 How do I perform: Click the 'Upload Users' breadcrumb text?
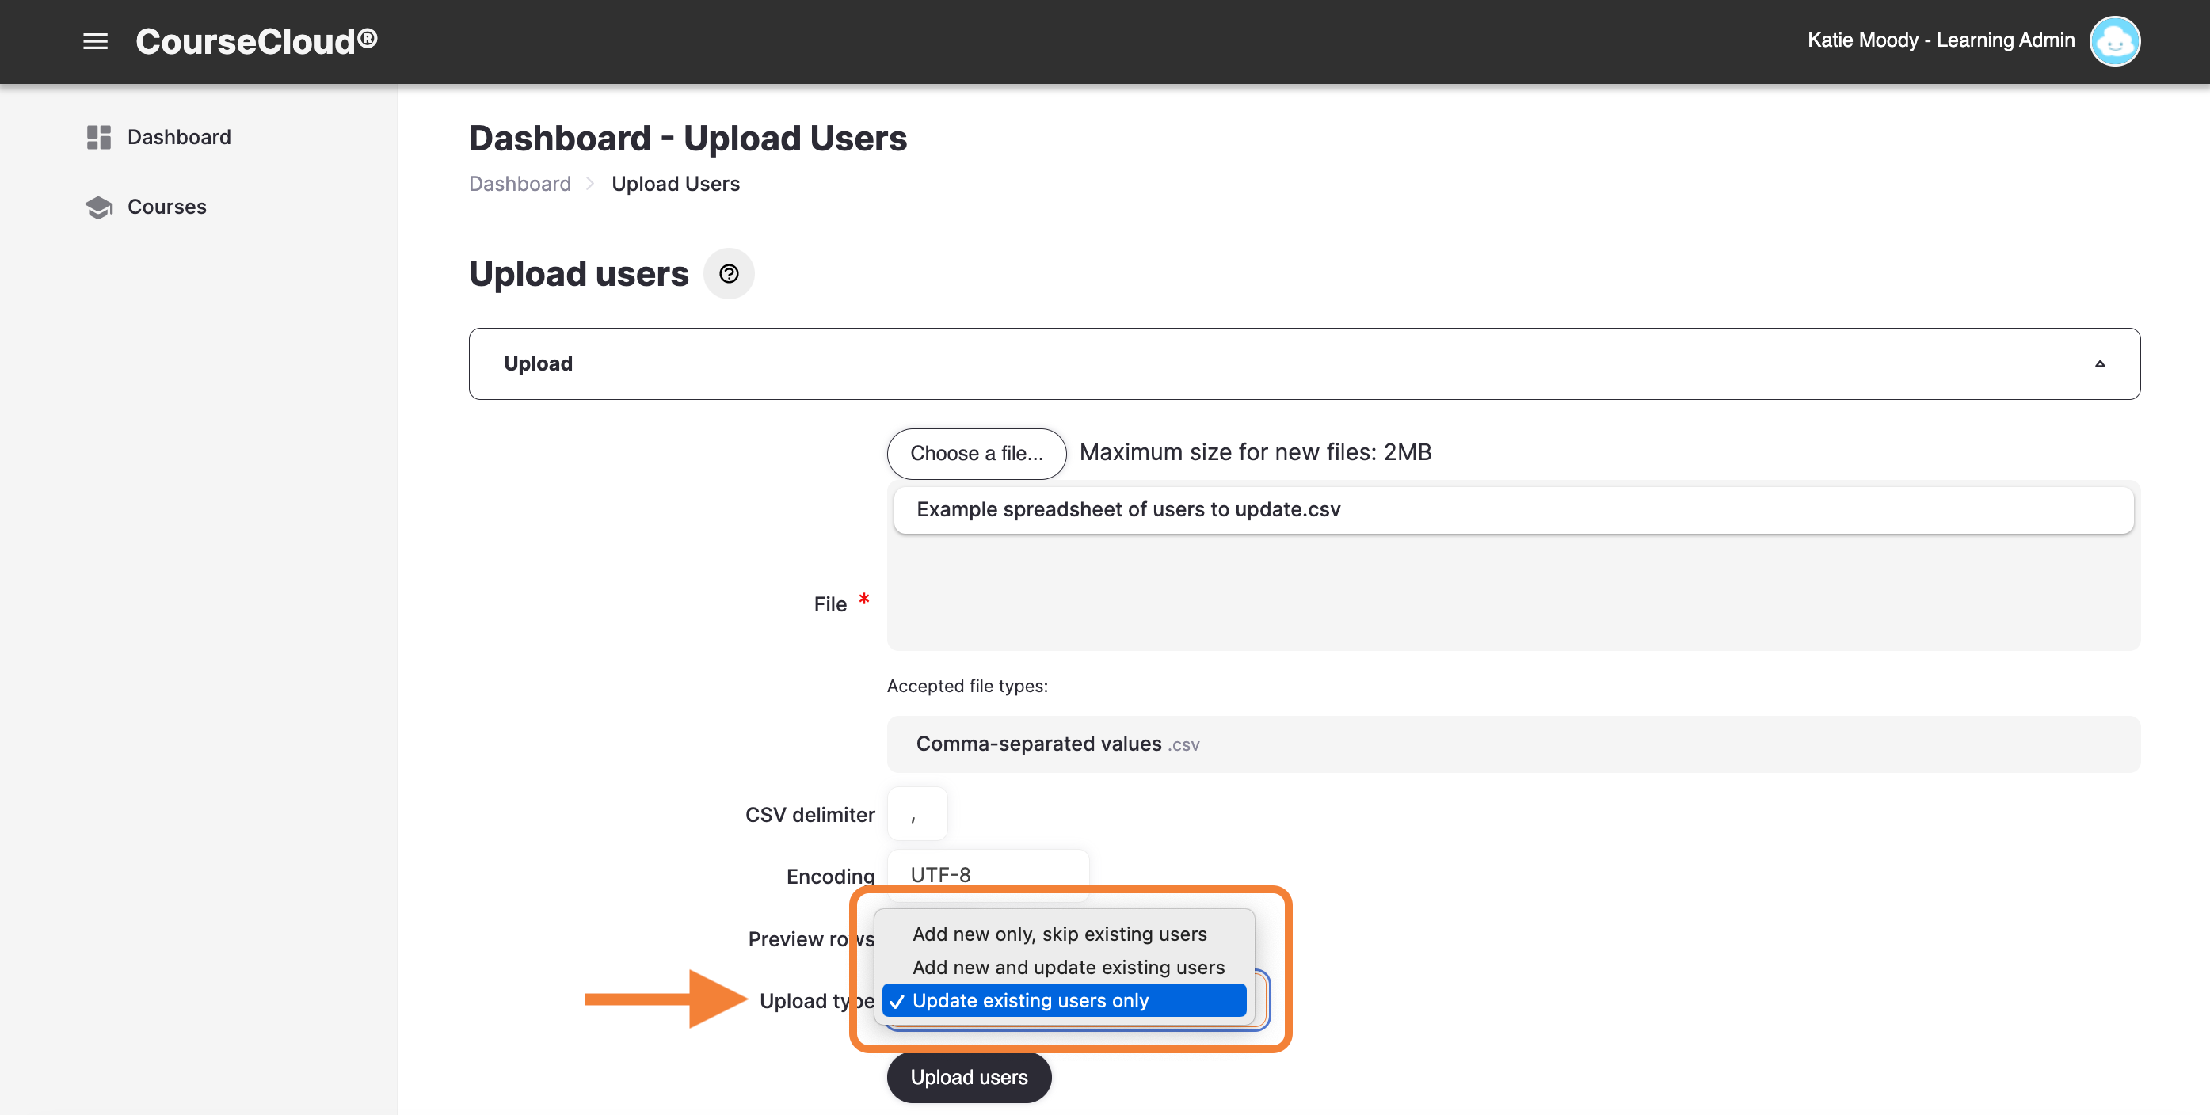tap(675, 184)
